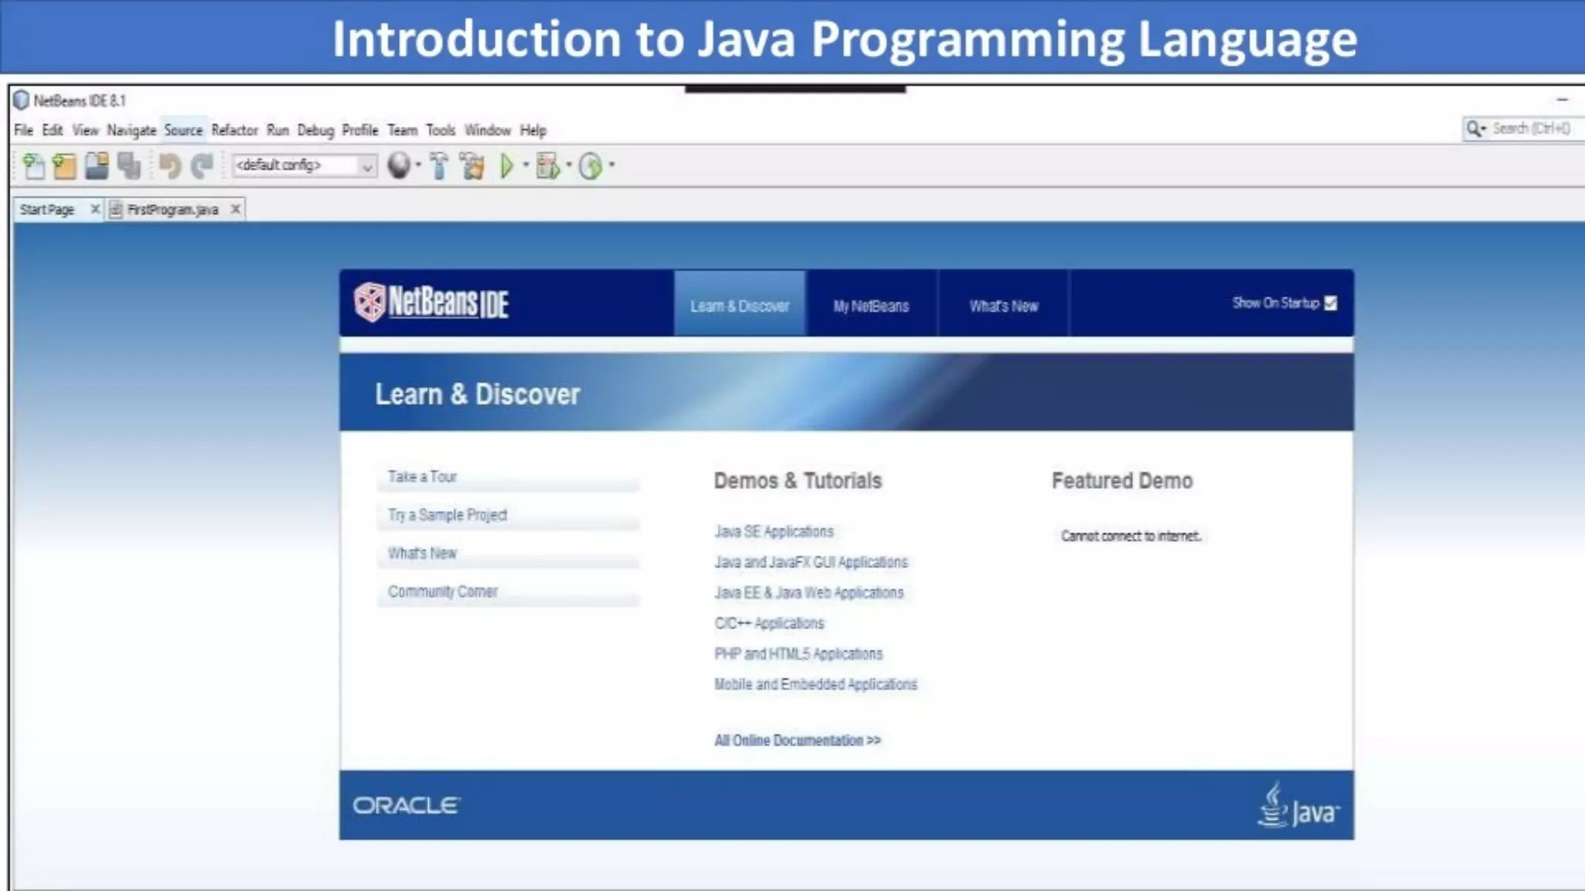1585x891 pixels.
Task: Click the Open Project icon
Action: point(97,166)
